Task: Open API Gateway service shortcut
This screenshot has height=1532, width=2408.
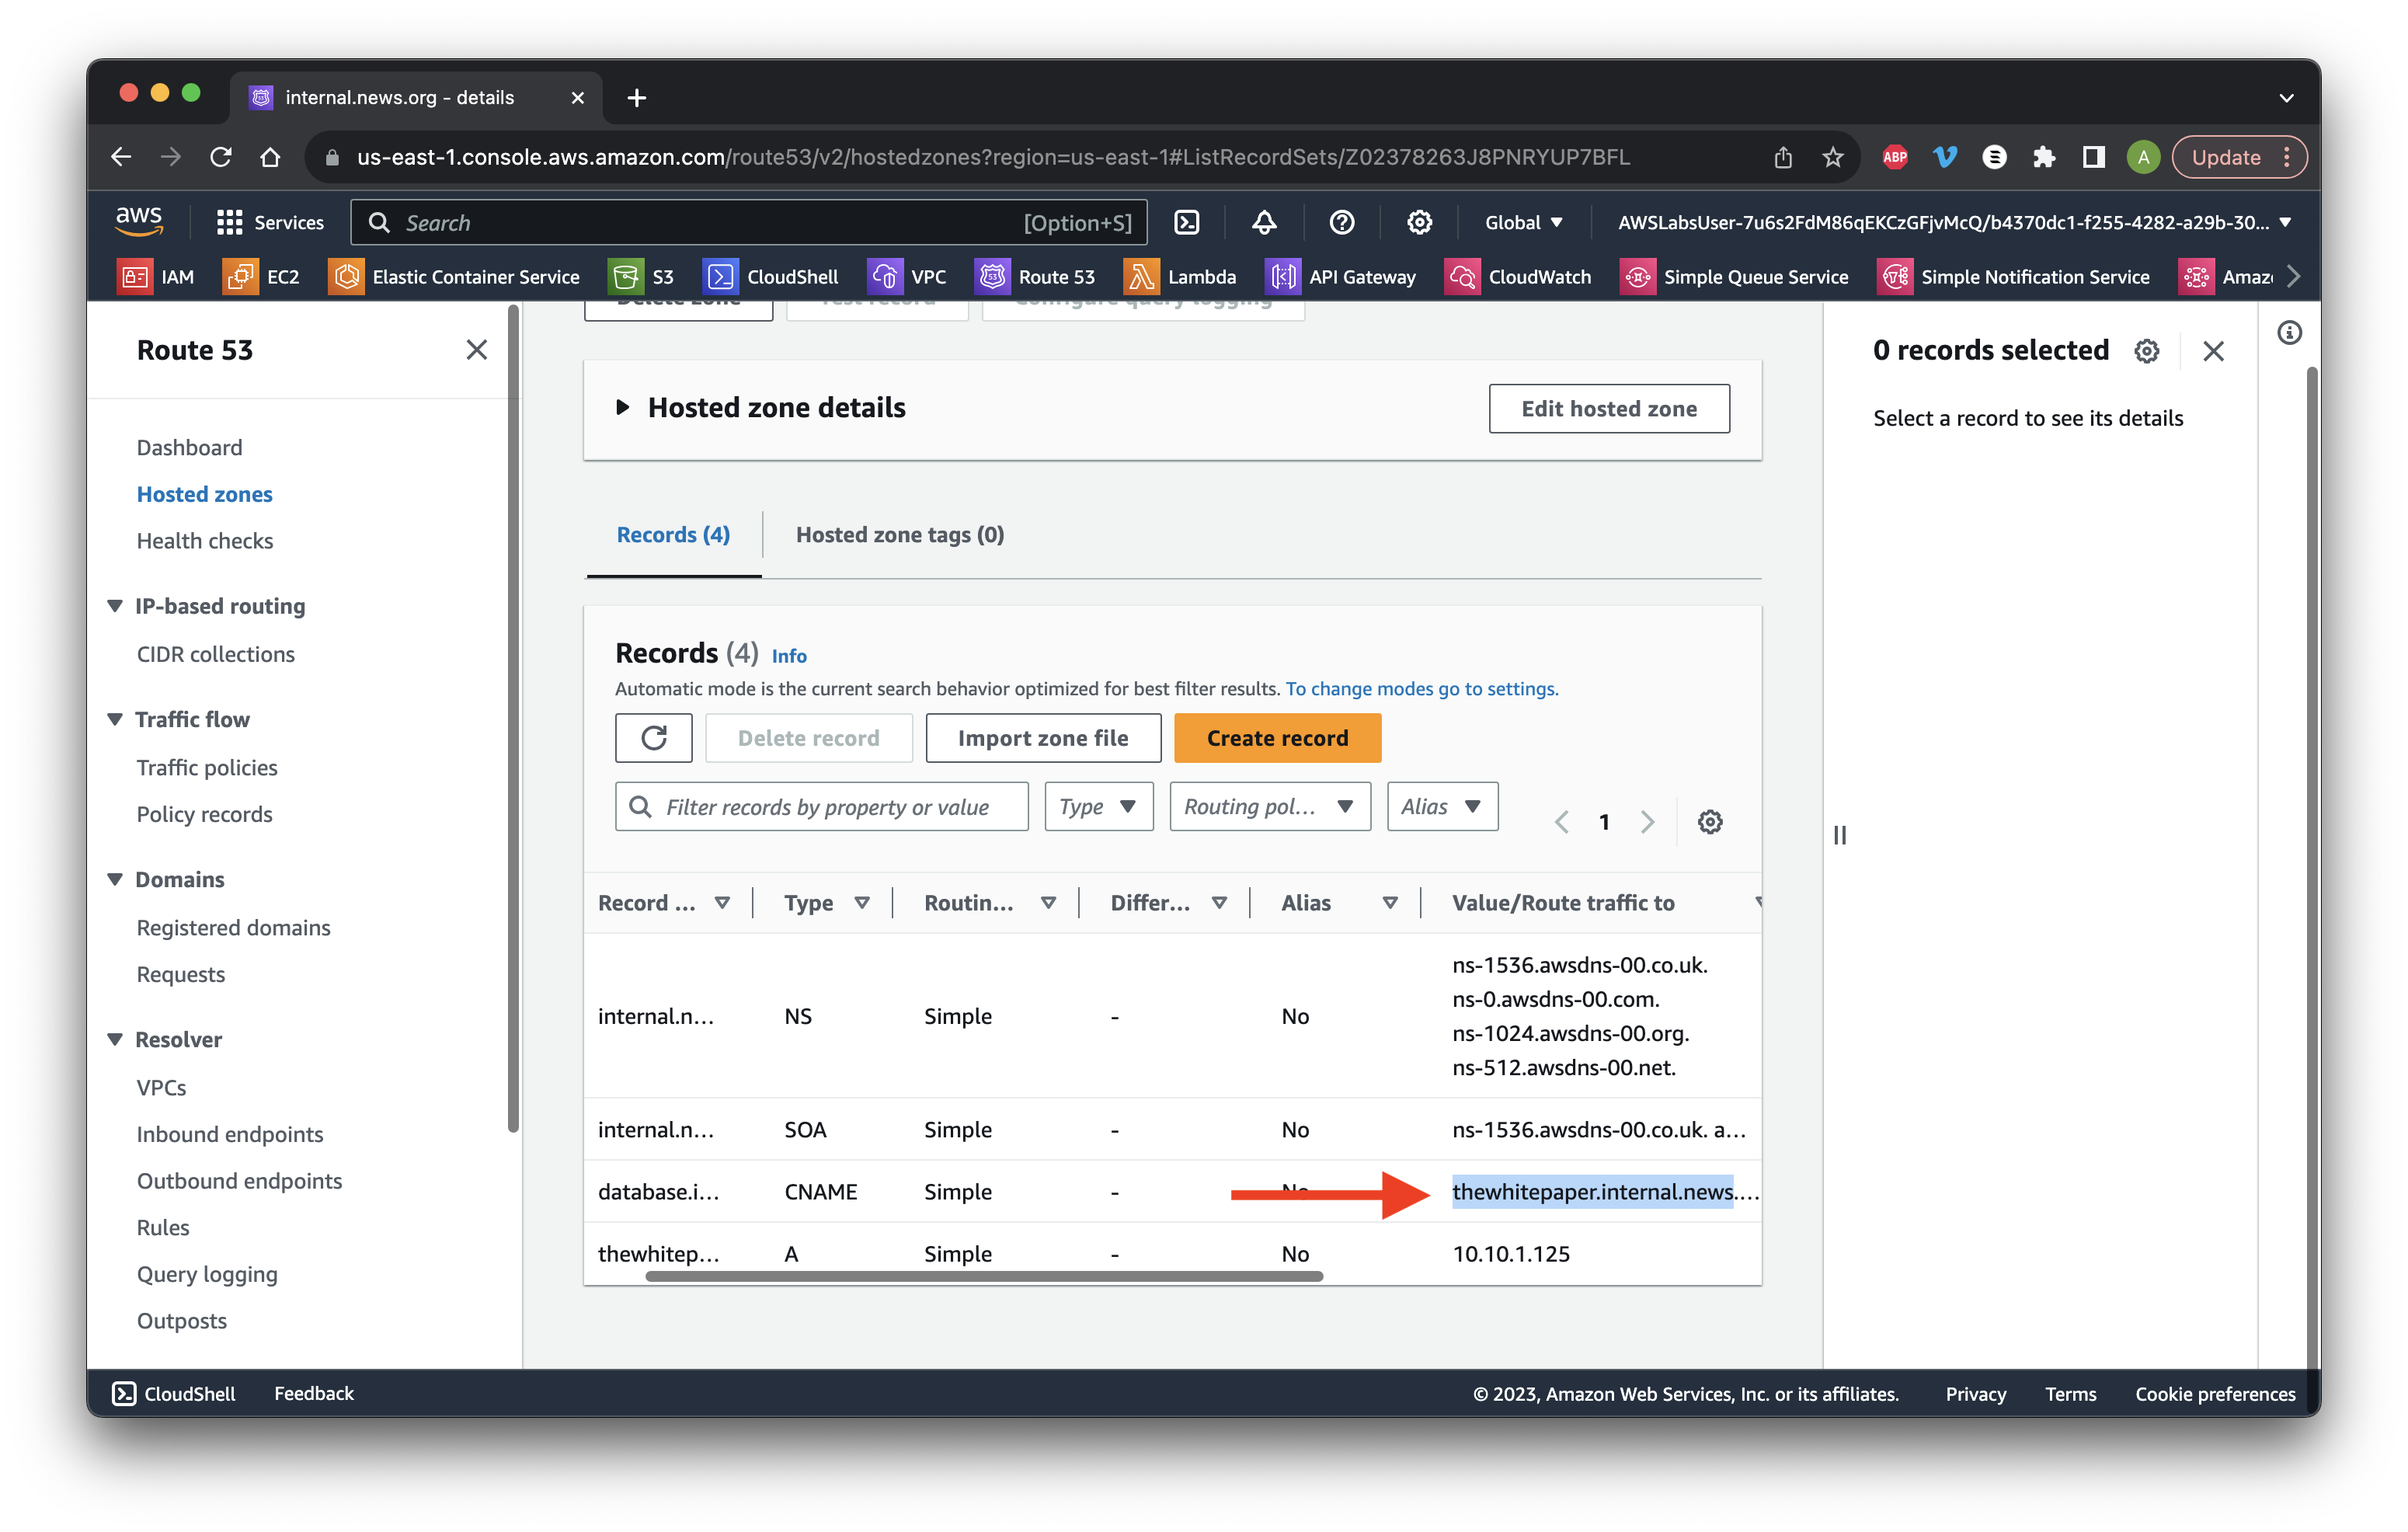Action: [1341, 277]
